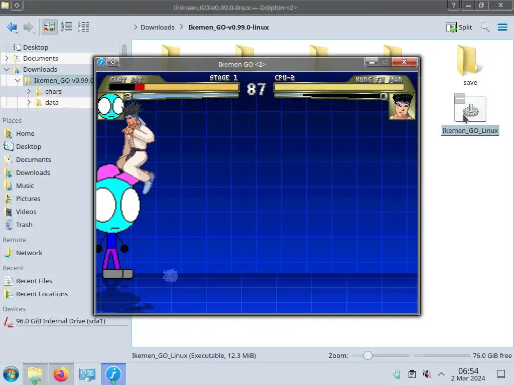Unmute audio via tray volume icon

coord(427,374)
